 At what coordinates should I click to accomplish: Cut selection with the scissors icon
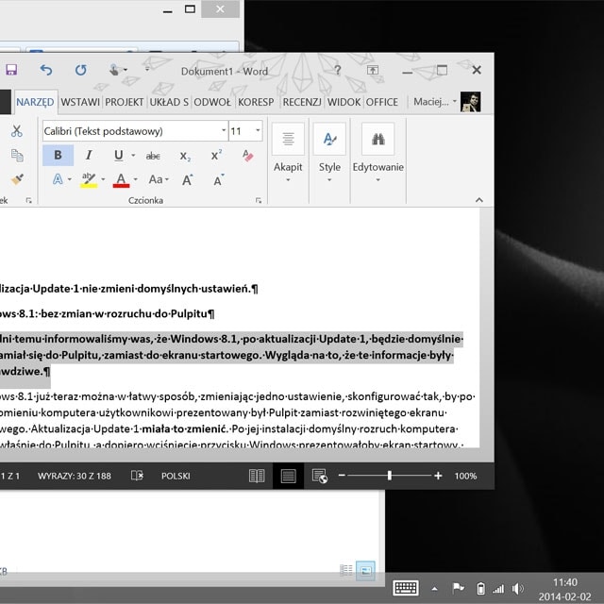point(17,131)
